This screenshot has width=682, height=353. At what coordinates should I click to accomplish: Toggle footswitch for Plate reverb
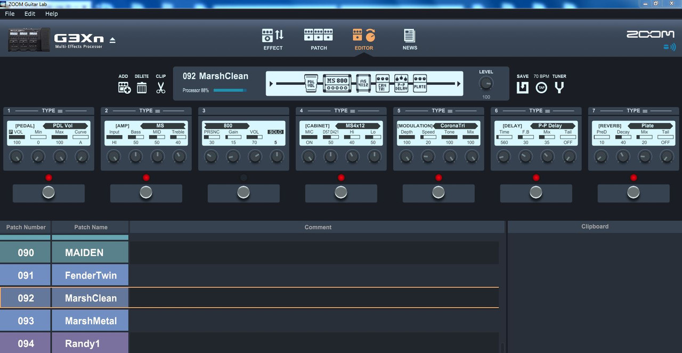coord(634,193)
